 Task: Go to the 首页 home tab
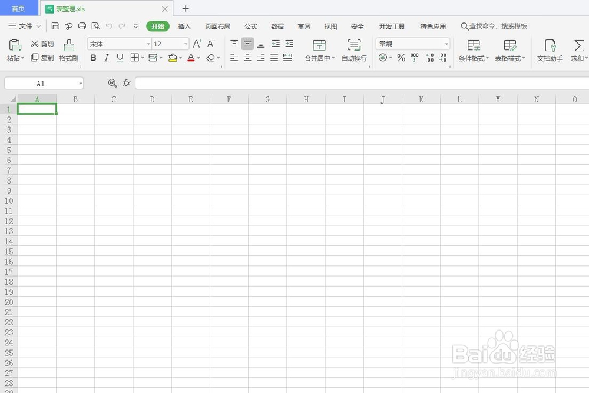tap(18, 8)
